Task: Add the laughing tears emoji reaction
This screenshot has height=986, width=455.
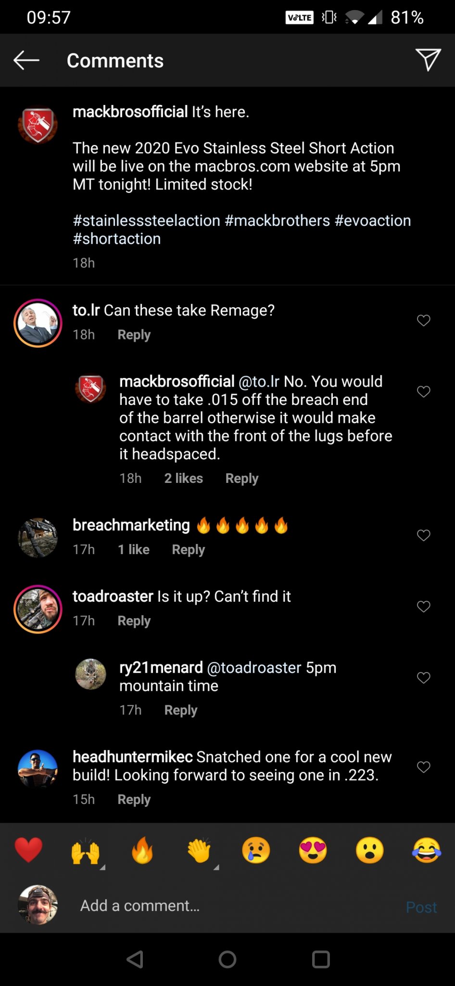Action: [426, 850]
